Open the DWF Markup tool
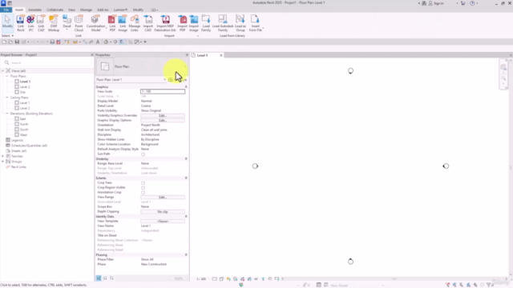The height and width of the screenshot is (288, 513). (54, 23)
